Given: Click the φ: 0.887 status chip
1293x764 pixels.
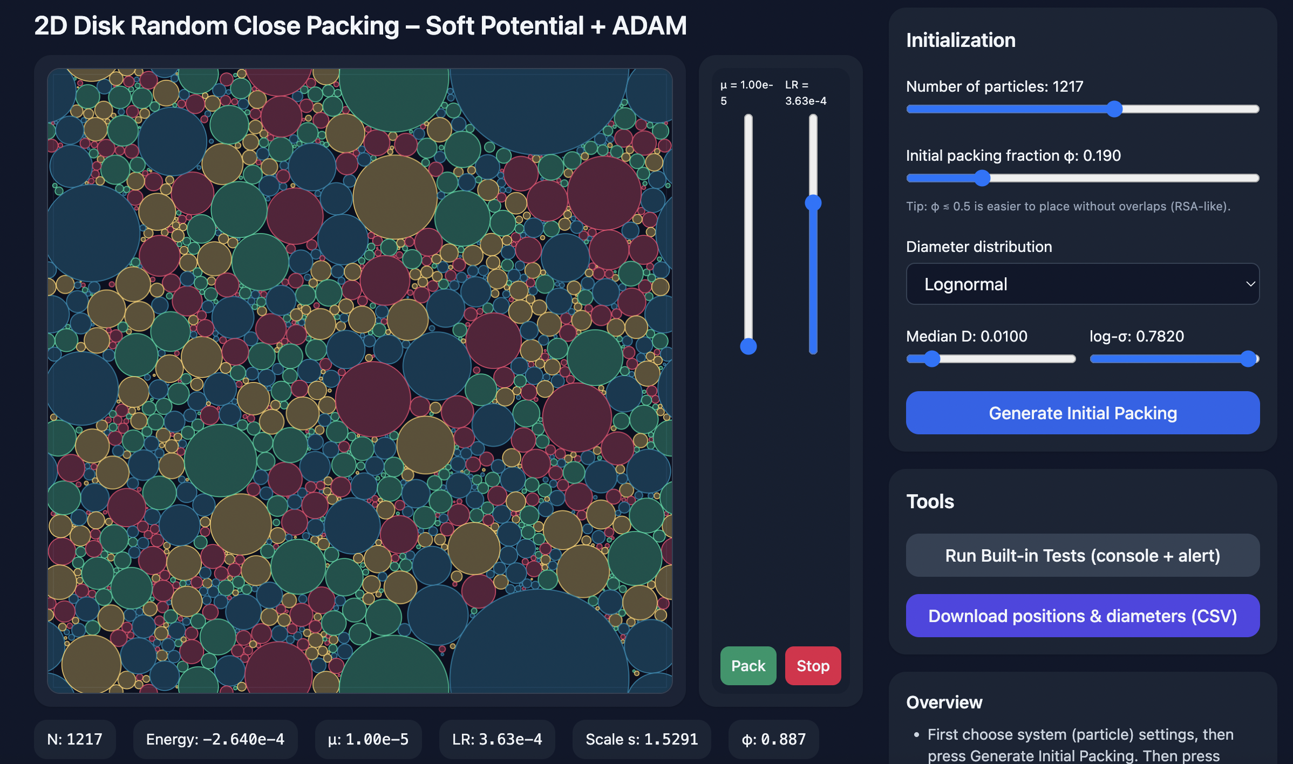Looking at the screenshot, I should (773, 739).
